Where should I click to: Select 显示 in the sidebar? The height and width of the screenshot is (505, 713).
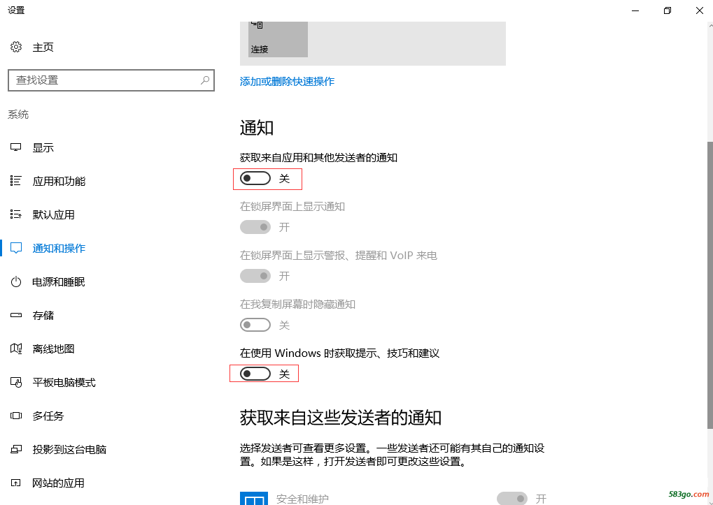[43, 148]
